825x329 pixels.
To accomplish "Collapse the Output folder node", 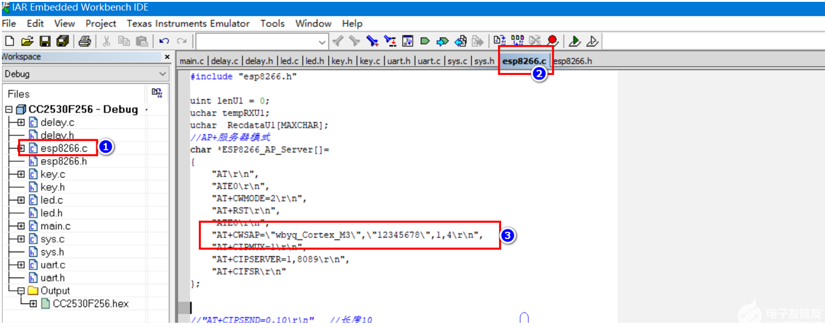I will pyautogui.click(x=21, y=291).
